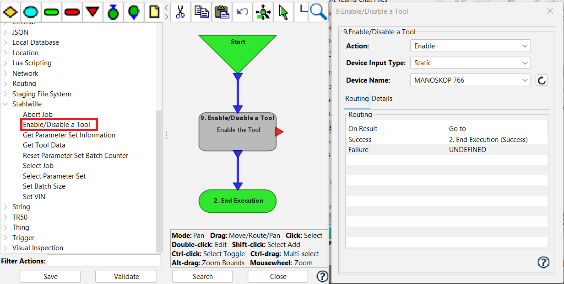Select the cyan ellipse shape icon

[31, 12]
